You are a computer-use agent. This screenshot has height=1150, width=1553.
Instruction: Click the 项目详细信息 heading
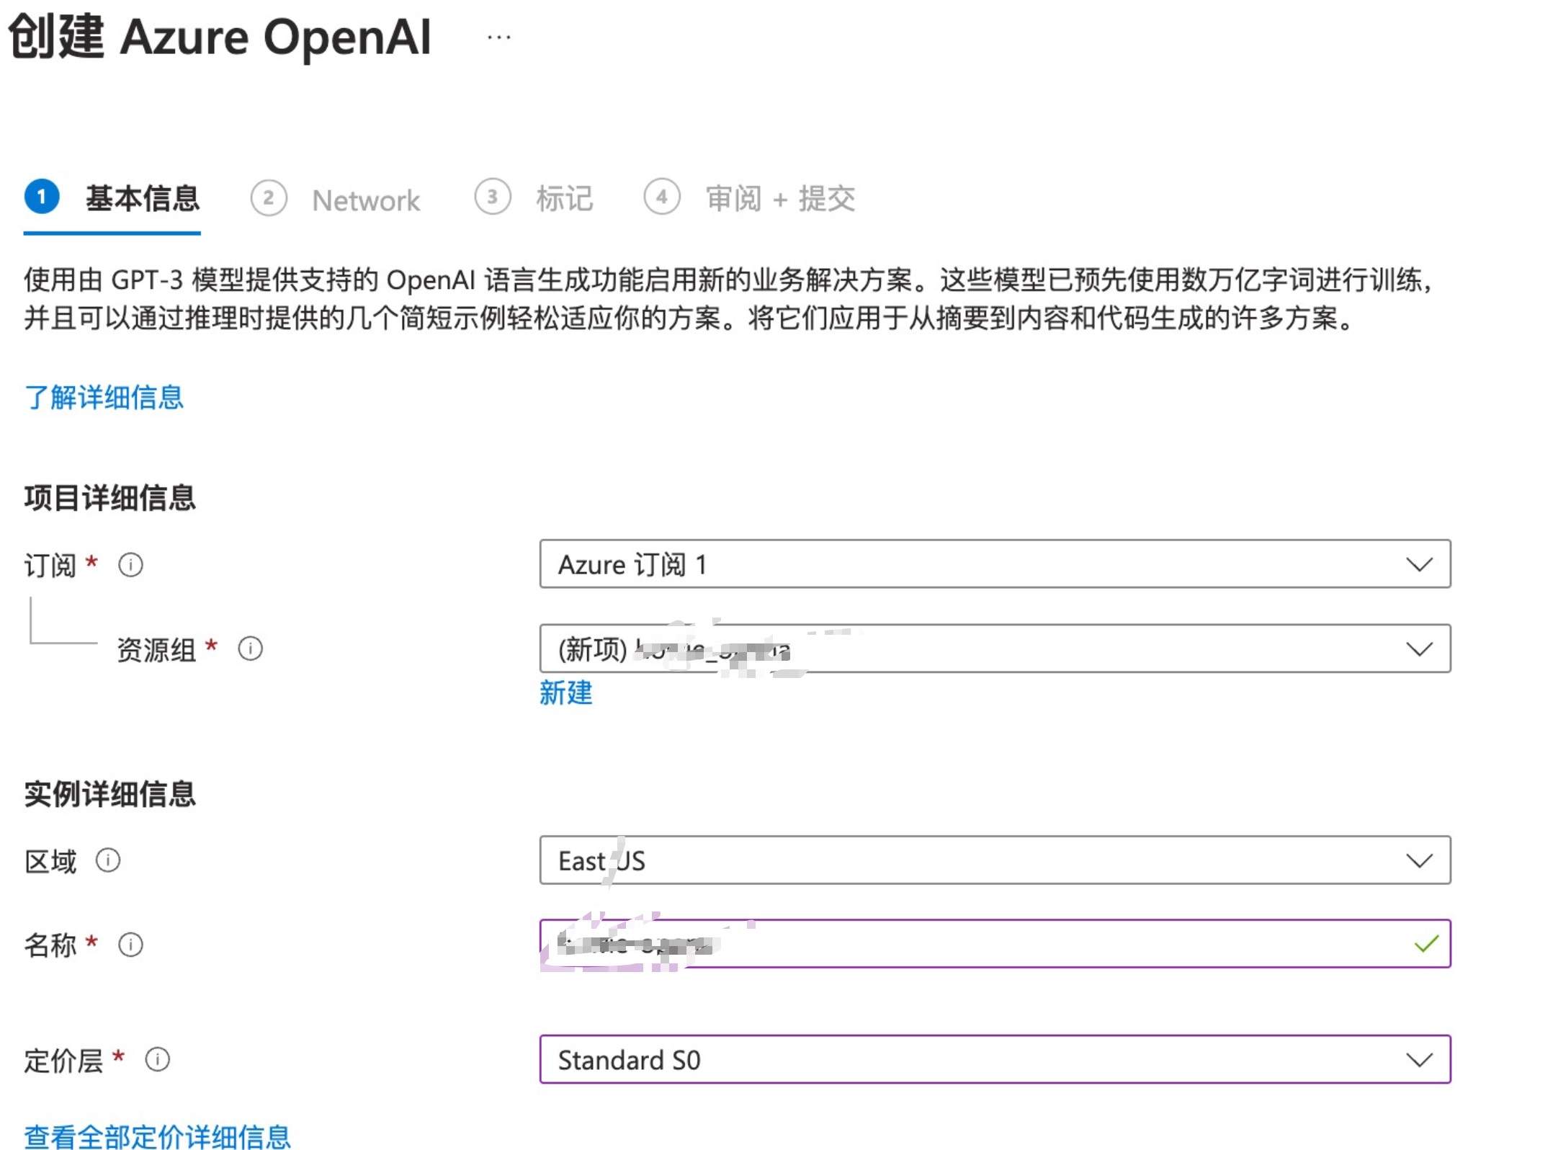(x=109, y=498)
